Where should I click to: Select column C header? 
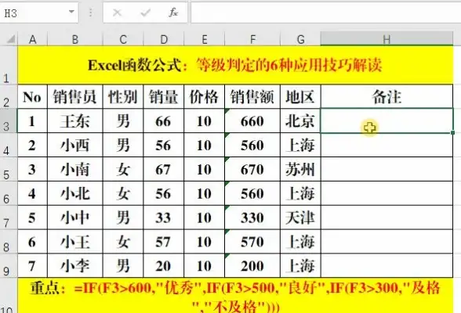point(123,39)
